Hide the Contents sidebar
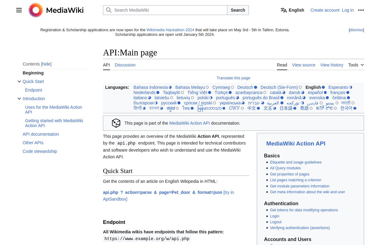This screenshot has width=380, height=245. click(x=46, y=64)
